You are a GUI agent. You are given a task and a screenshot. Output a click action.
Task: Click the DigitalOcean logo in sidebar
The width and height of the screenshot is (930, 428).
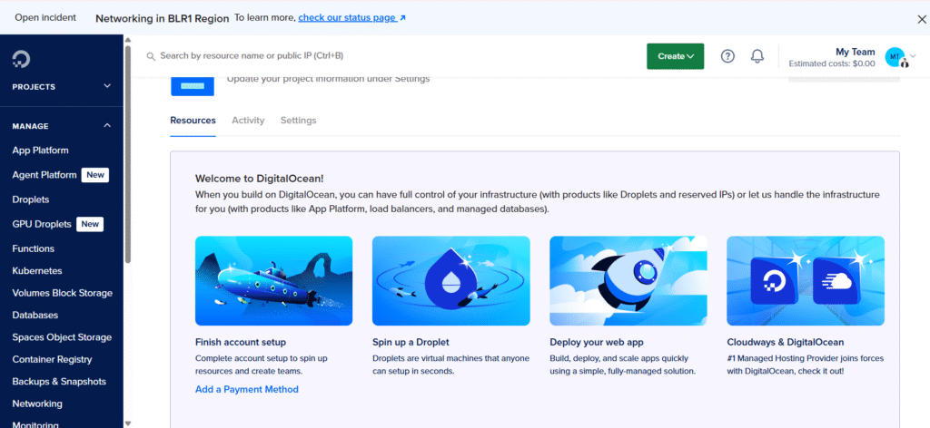(21, 60)
